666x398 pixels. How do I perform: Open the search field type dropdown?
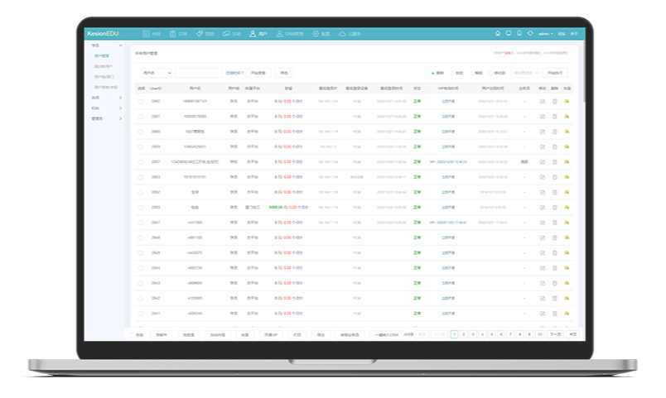[156, 73]
